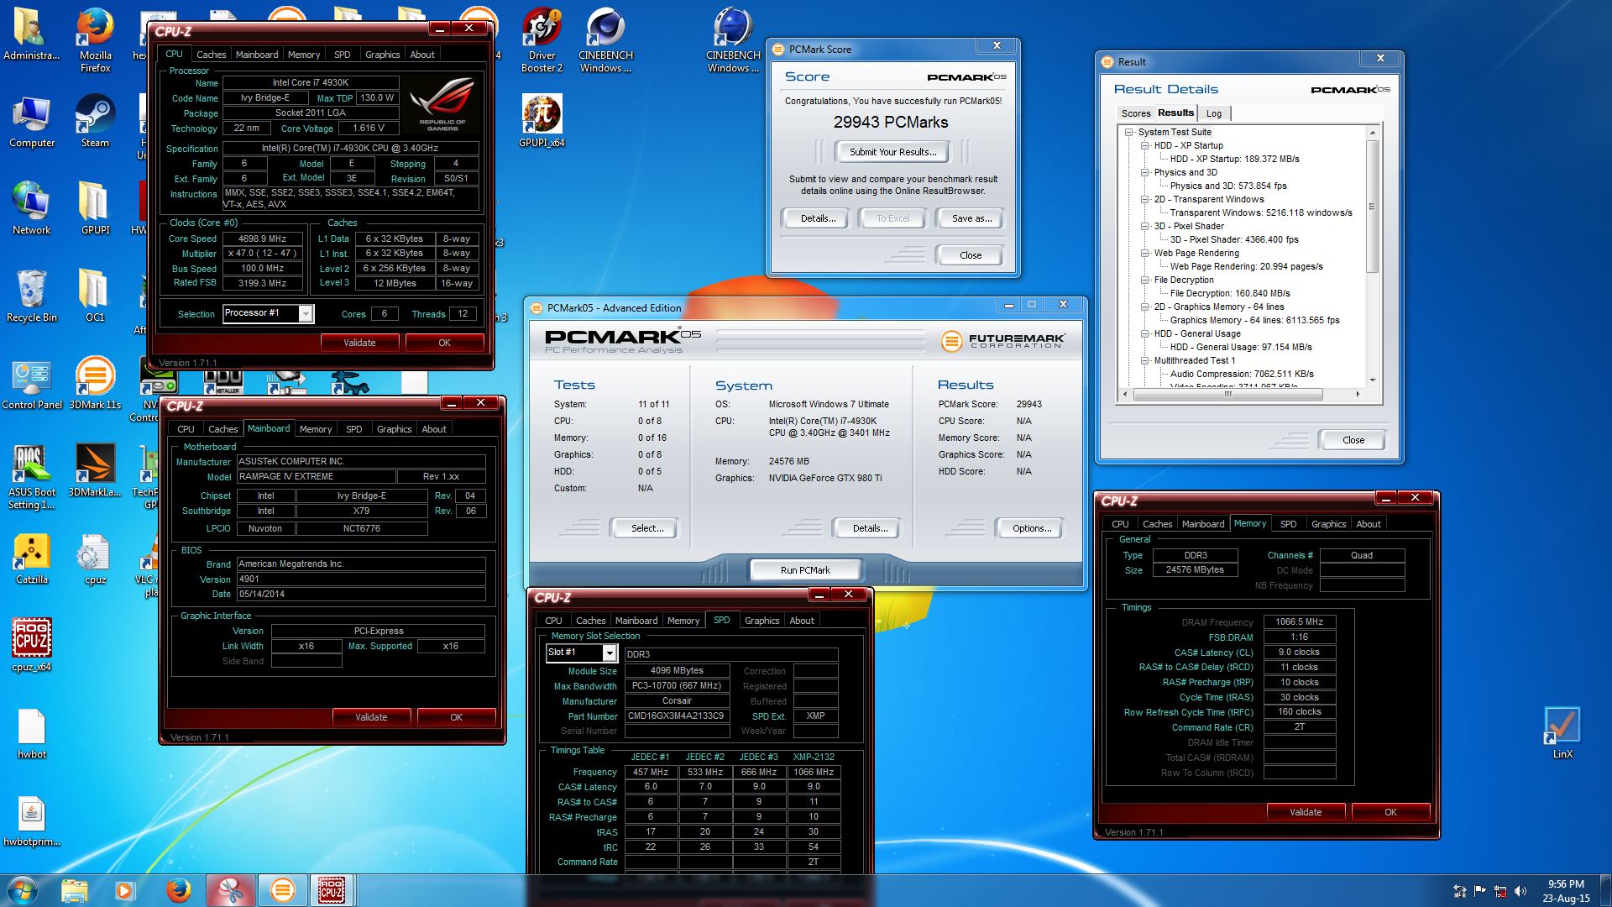Collapse the Physics and 3D node
Viewport: 1612px width, 907px height.
pyautogui.click(x=1145, y=172)
